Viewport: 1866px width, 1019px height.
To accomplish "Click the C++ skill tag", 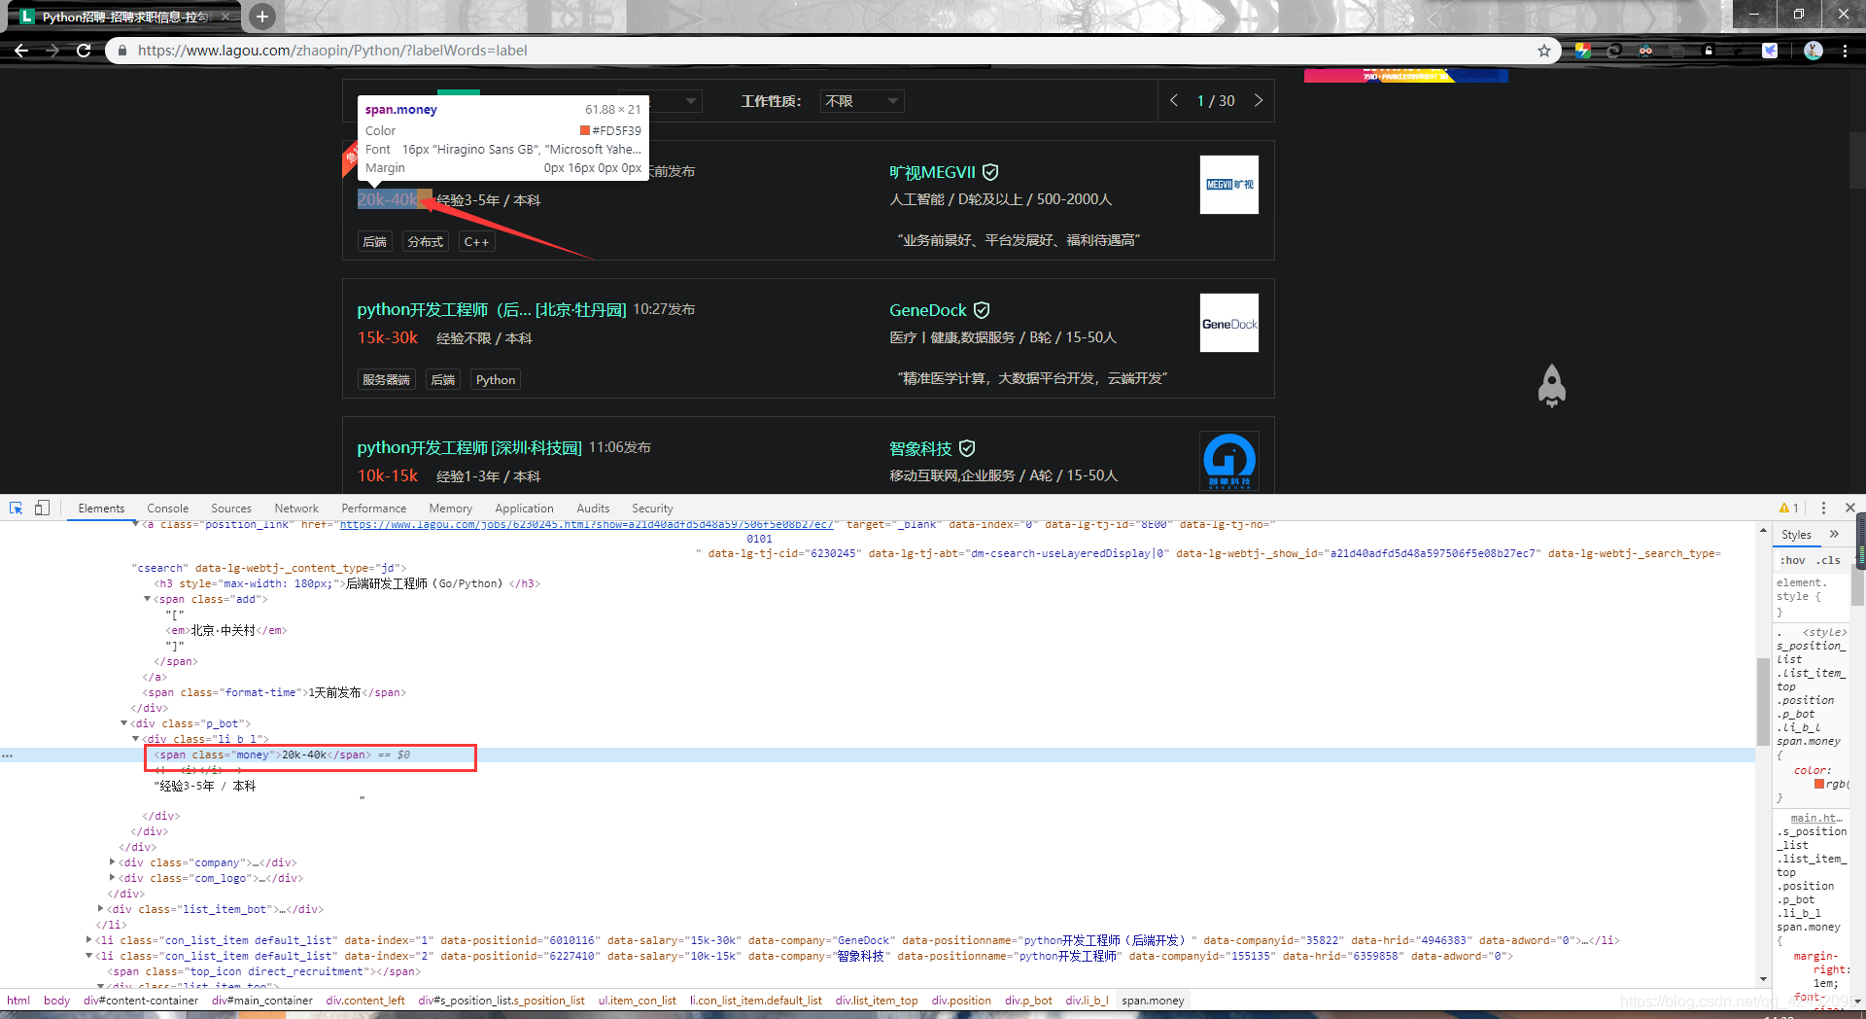I will coord(476,241).
